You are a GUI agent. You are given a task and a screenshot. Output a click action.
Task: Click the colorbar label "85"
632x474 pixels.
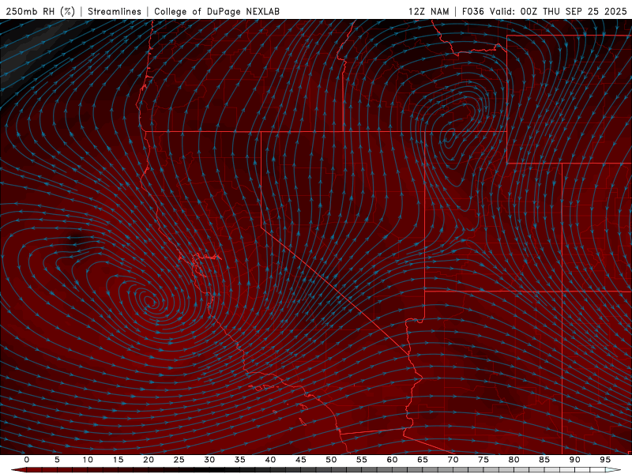tap(544, 460)
